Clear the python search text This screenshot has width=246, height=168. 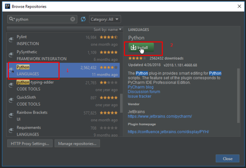pos(72,19)
